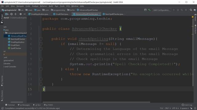
Task: Click the Run with Coverage icon
Action: pyautogui.click(x=182, y=10)
